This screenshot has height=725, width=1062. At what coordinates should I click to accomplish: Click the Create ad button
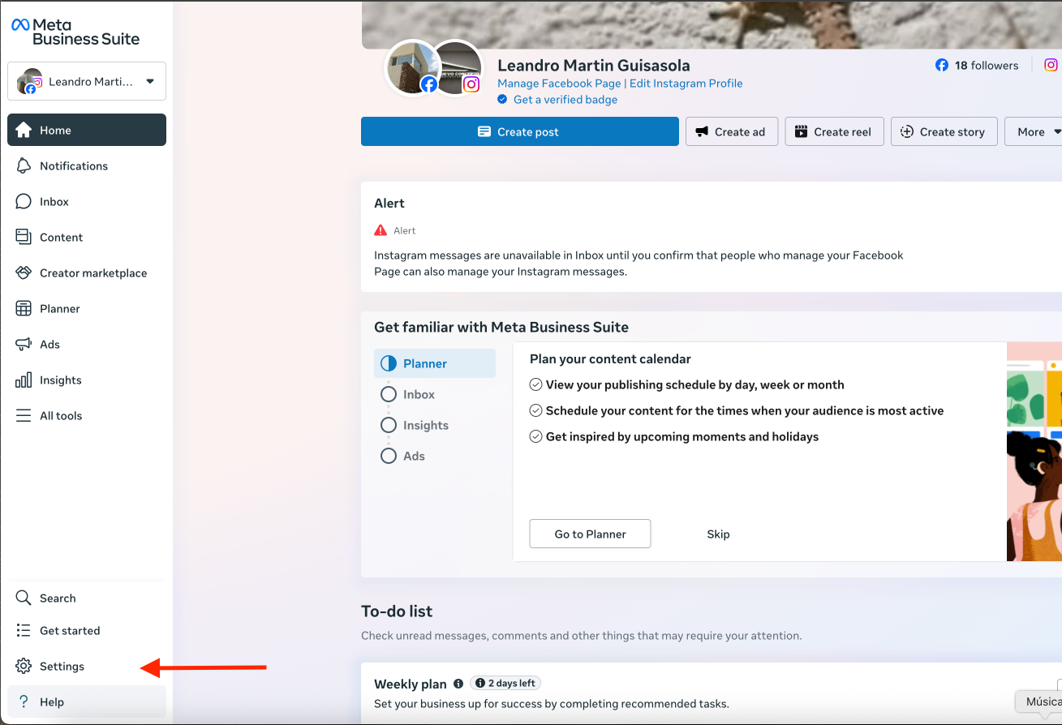(732, 131)
